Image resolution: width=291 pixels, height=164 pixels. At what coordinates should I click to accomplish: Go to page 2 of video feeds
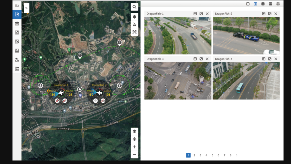click(x=194, y=155)
